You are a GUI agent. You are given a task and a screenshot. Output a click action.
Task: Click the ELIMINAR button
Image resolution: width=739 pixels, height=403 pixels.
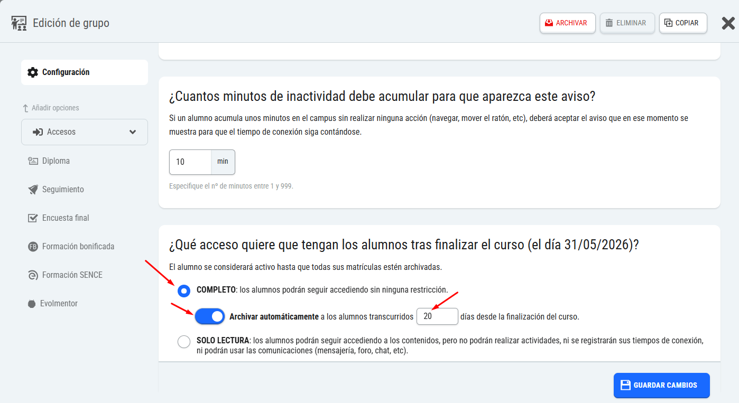pyautogui.click(x=627, y=23)
